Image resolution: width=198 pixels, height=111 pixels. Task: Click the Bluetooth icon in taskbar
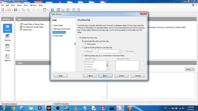click(x=40, y=108)
